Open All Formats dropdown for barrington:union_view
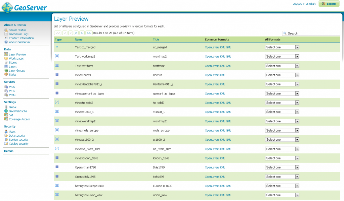Image resolution: width=344 pixels, height=201 pixels. tap(282, 195)
